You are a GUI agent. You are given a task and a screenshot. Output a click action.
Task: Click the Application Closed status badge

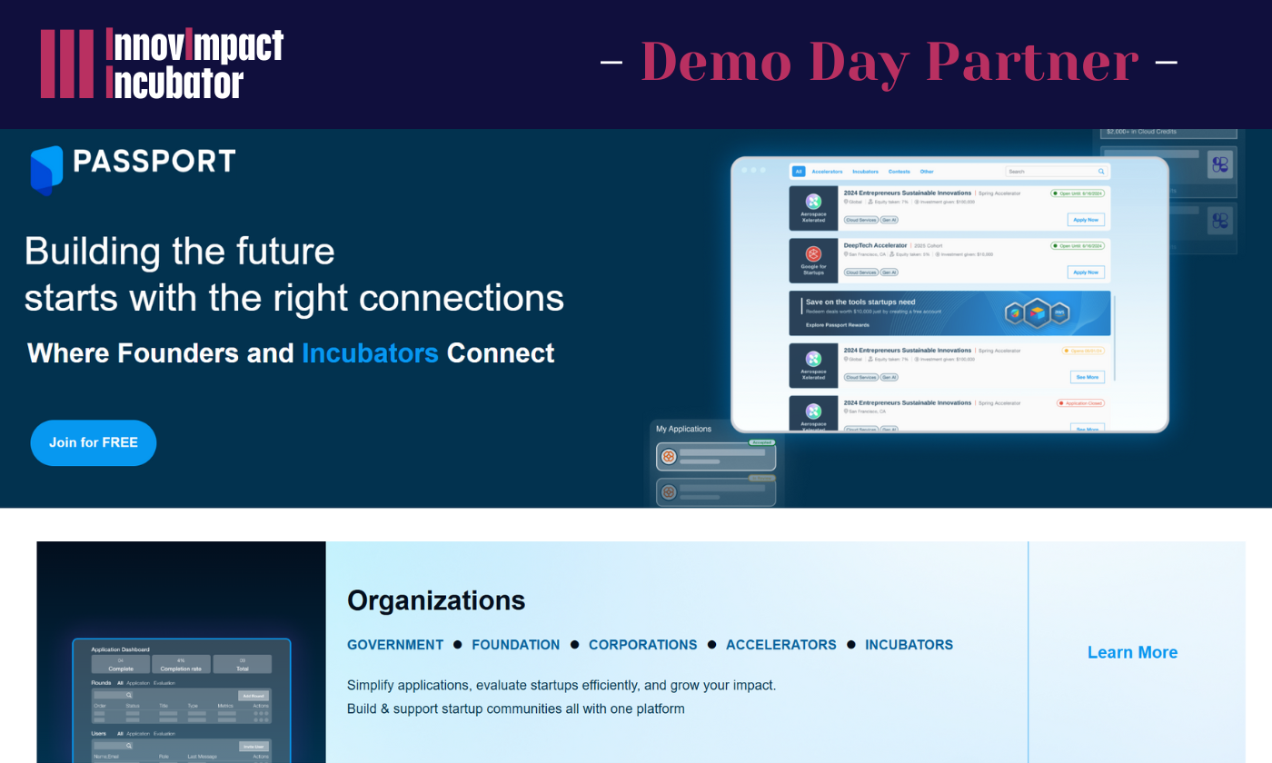coord(1080,402)
